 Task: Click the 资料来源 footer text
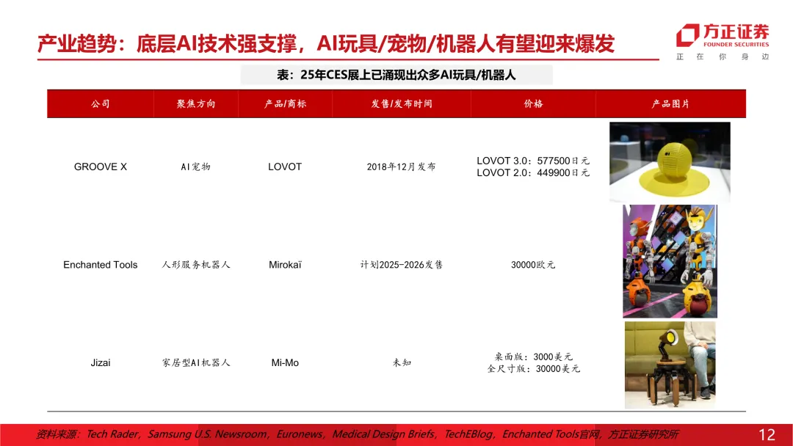pos(357,434)
